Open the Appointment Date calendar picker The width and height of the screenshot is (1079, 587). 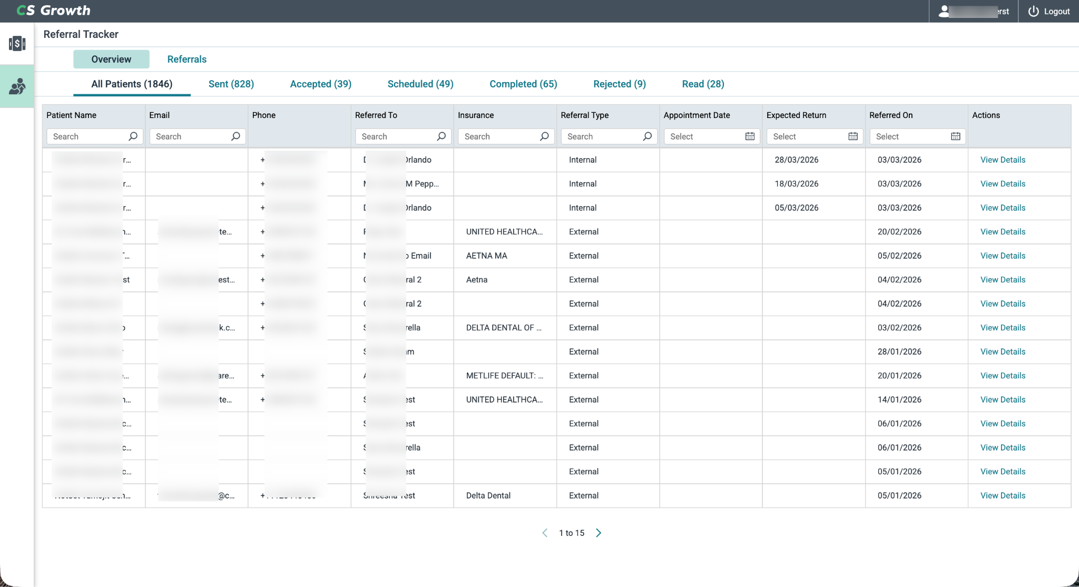[x=750, y=136]
